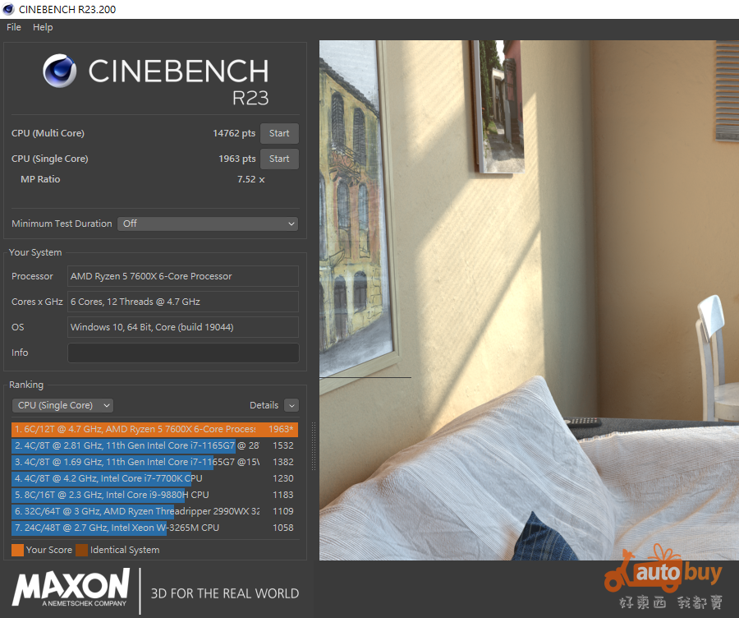
Task: Click the Processor name field
Action: (x=183, y=276)
